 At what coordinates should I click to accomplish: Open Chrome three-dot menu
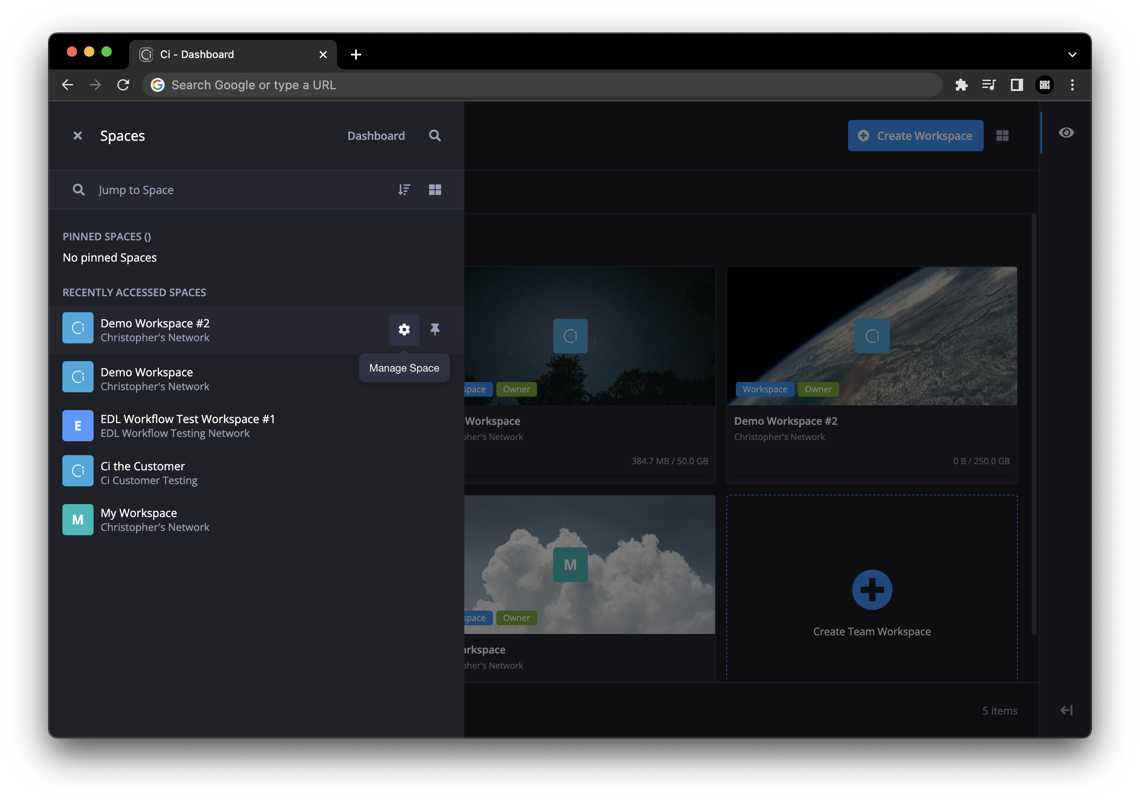[1072, 85]
